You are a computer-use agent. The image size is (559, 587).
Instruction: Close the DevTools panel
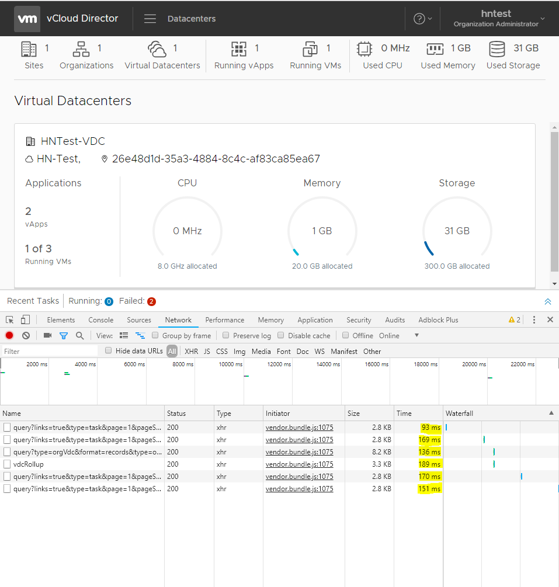pyautogui.click(x=550, y=319)
